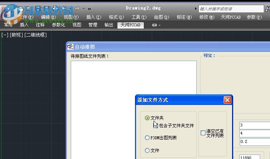This screenshot has height=159, width=270.
Task: Click the Save icon in quick access toolbar
Action: [x=38, y=8]
